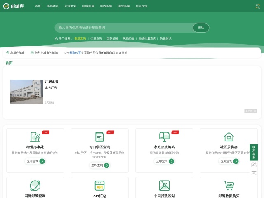The width and height of the screenshot is (264, 198).
Task: Click 立即查询 button in 社区居委会 card
Action: pyautogui.click(x=229, y=161)
